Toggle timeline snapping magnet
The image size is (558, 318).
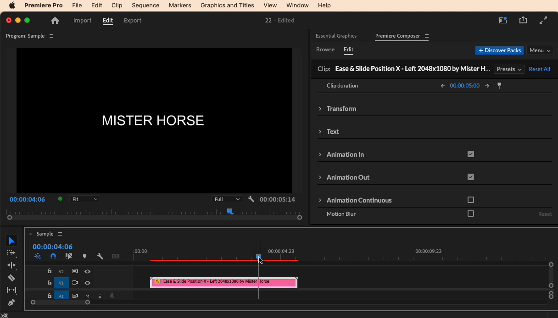click(x=53, y=257)
